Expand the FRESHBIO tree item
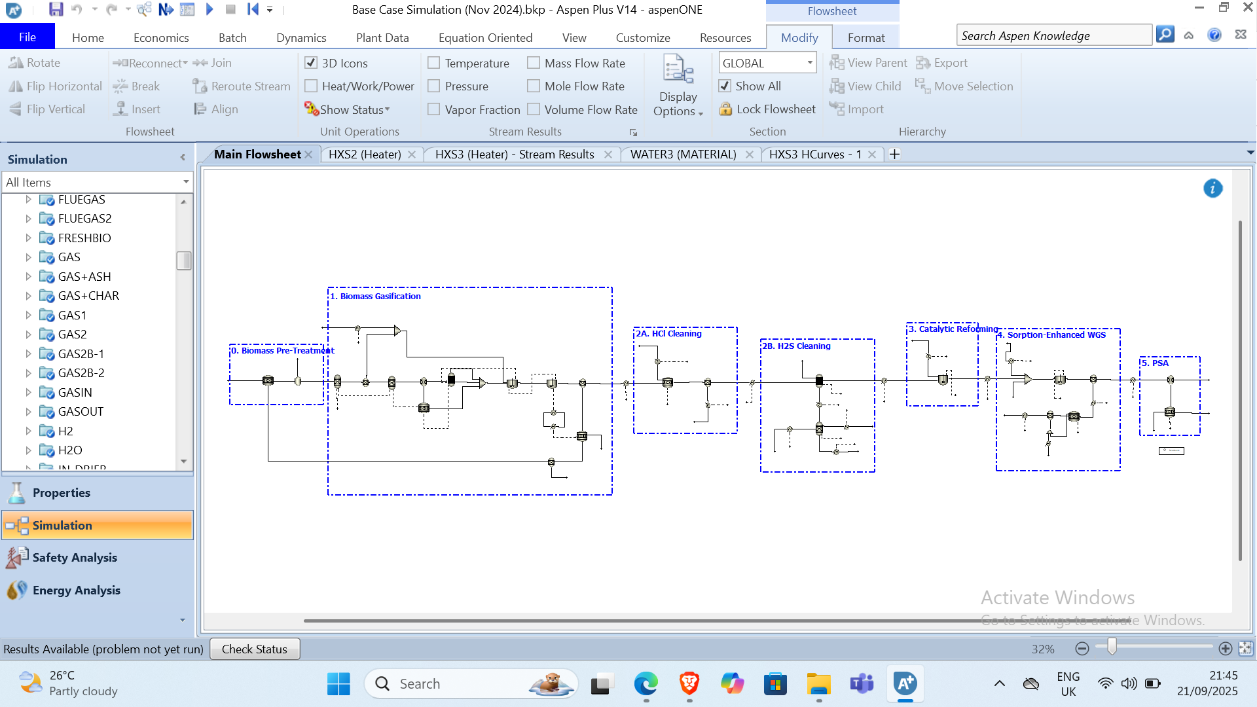1257x707 pixels. pyautogui.click(x=28, y=238)
